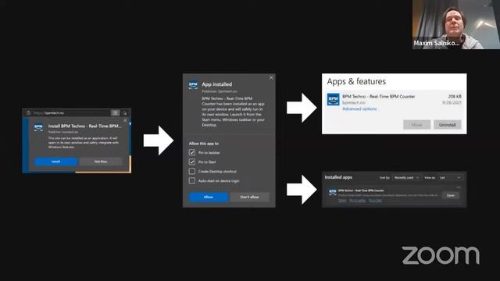Check the Create Desktop shortcut checkbox

click(x=192, y=172)
